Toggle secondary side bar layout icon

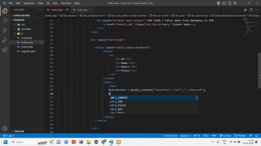pyautogui.click(x=230, y=3)
